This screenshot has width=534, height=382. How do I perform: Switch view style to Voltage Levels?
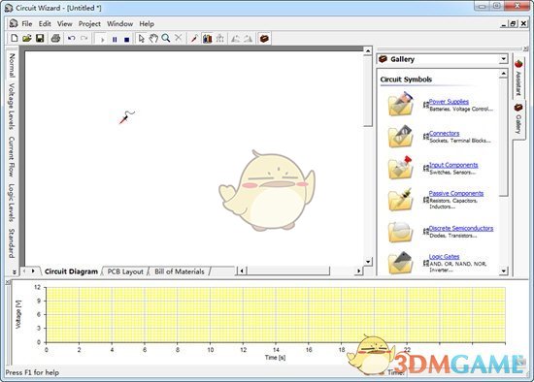click(12, 106)
